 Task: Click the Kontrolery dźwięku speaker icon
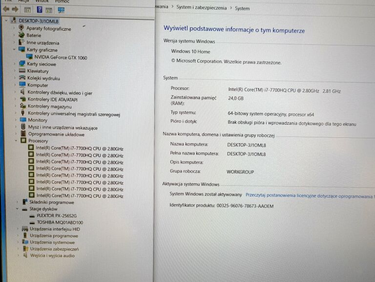pyautogui.click(x=22, y=92)
